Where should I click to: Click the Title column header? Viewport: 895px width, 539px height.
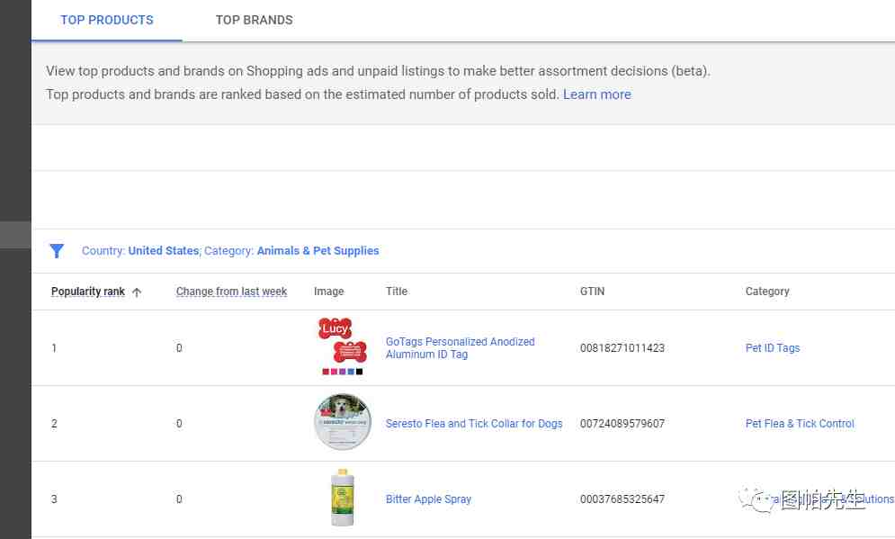pos(396,292)
